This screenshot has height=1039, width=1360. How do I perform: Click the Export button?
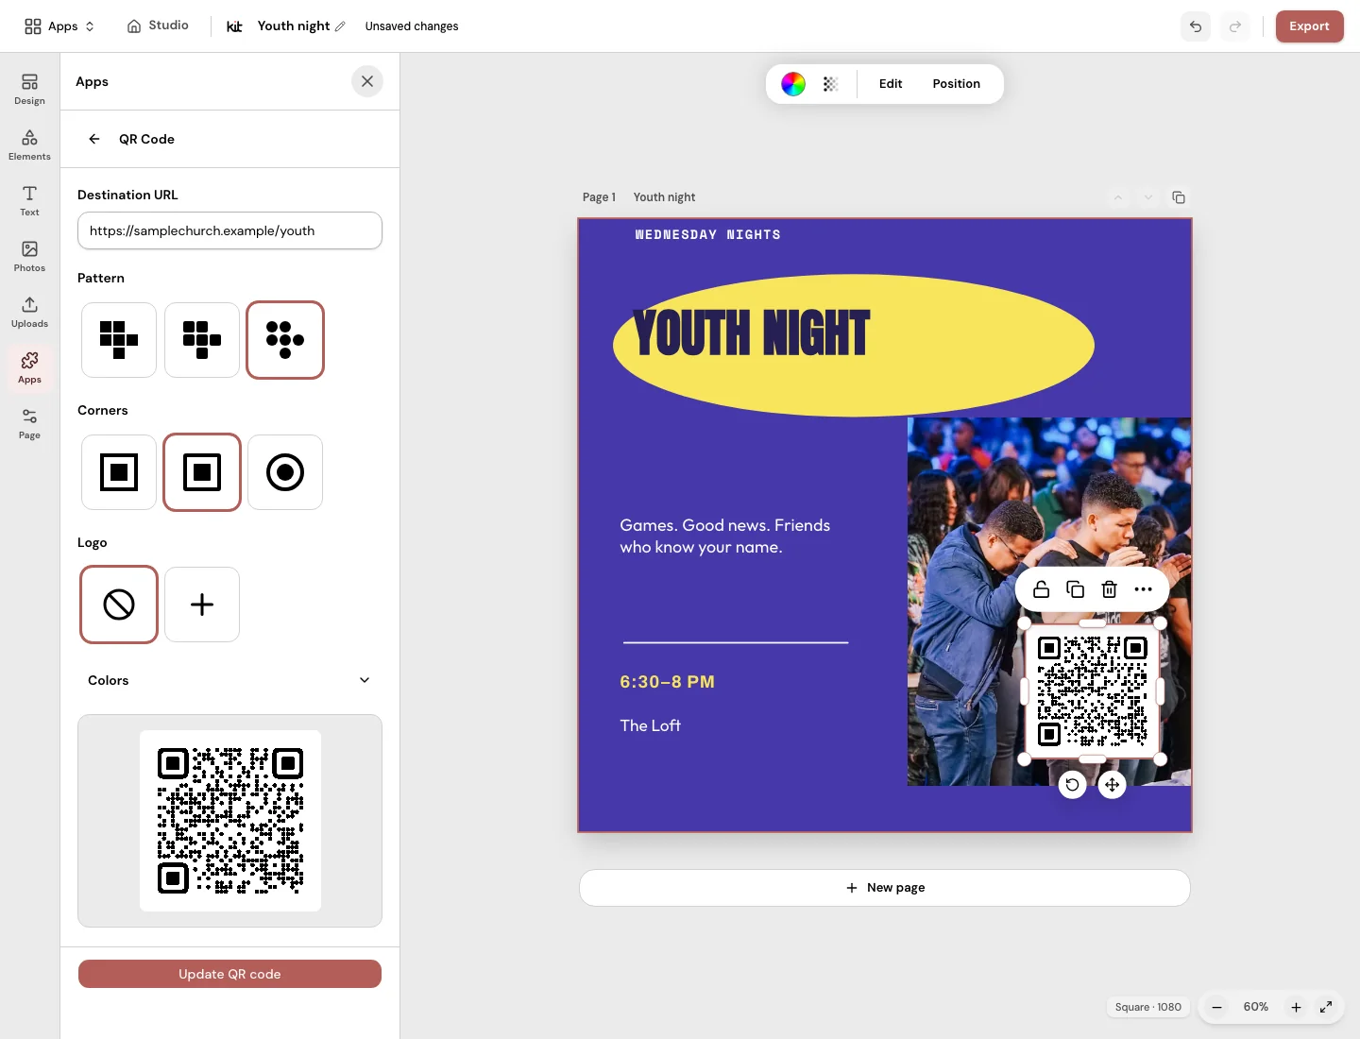pyautogui.click(x=1309, y=26)
